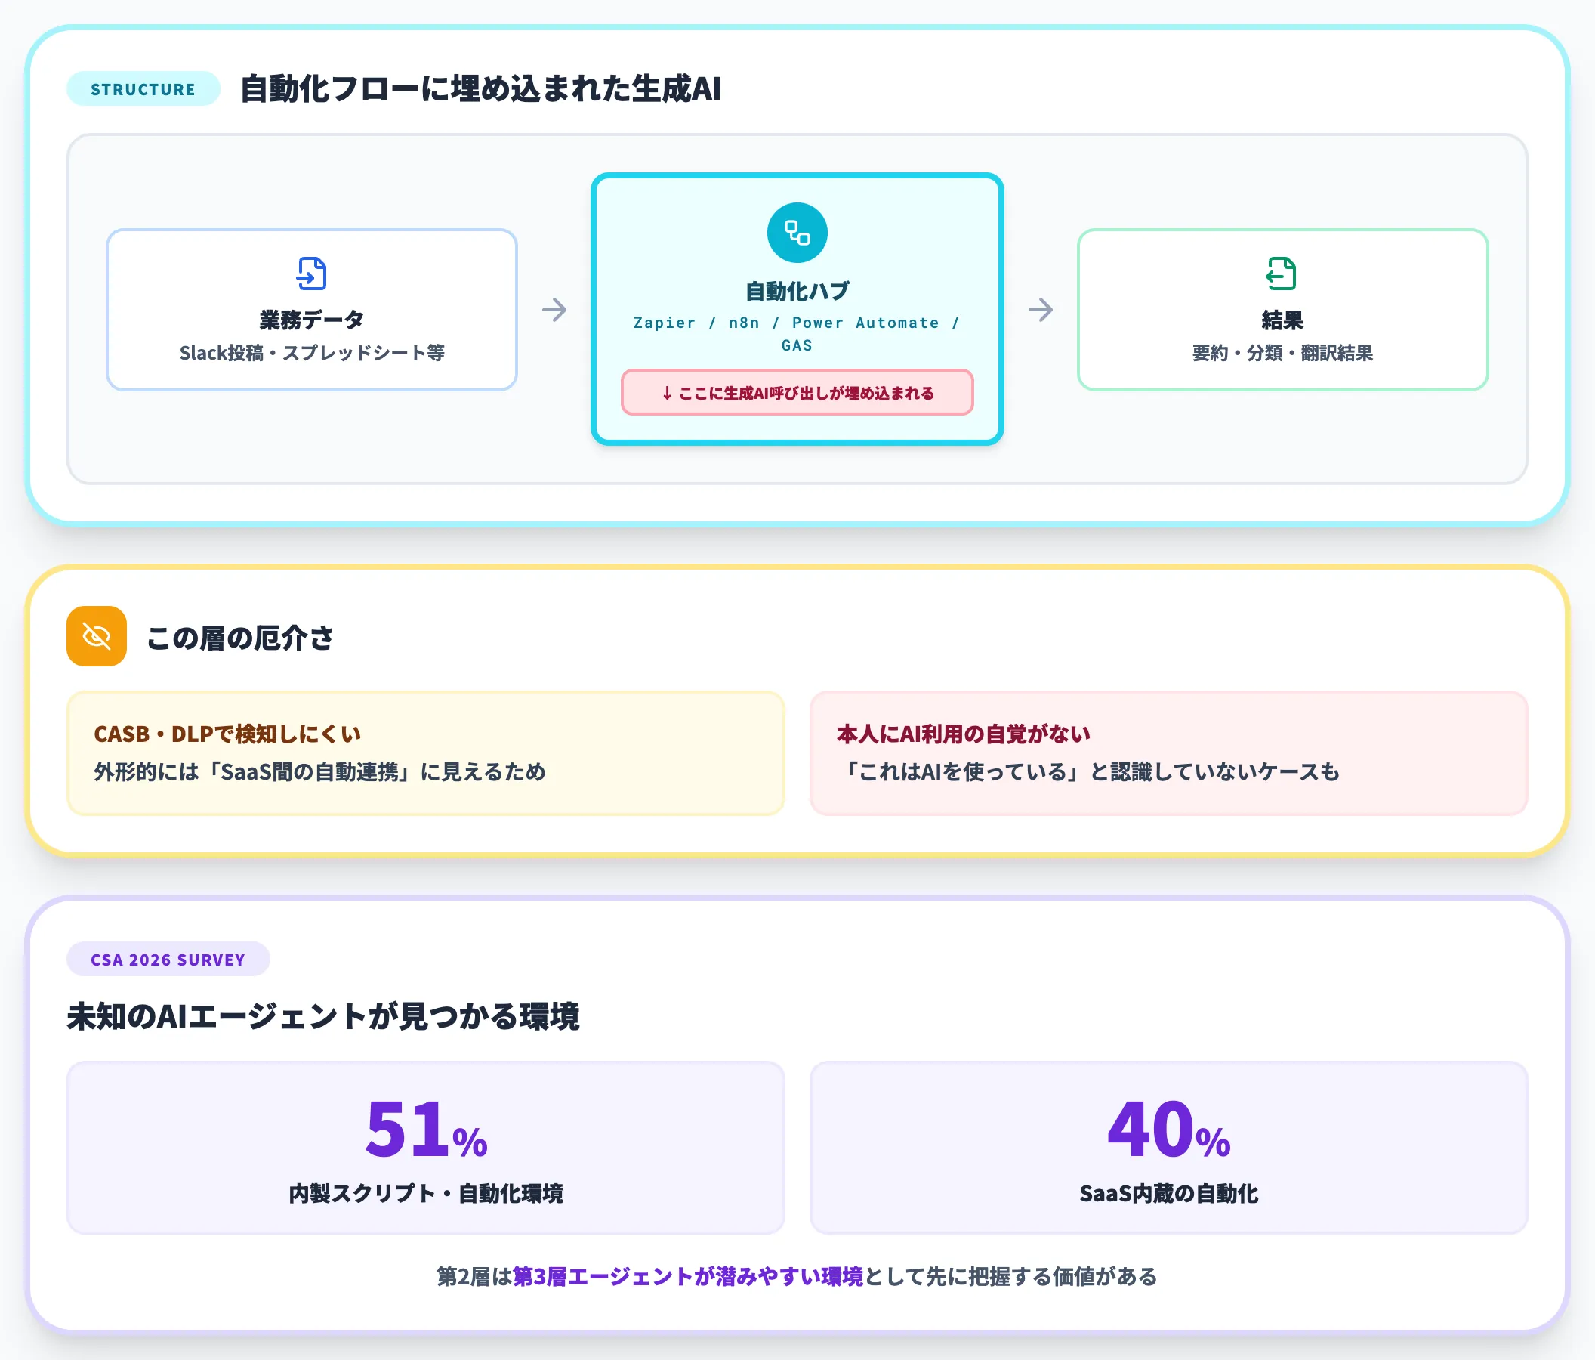Viewport: 1595px width, 1360px height.
Task: Click the GAS text in the hub card
Action: click(x=797, y=346)
